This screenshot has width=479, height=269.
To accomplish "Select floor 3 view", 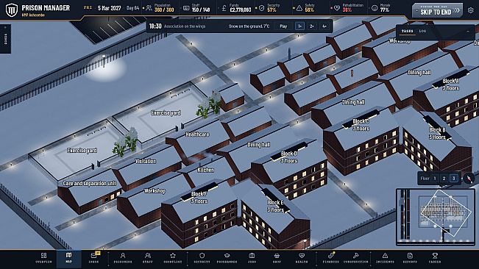I will click(x=454, y=179).
